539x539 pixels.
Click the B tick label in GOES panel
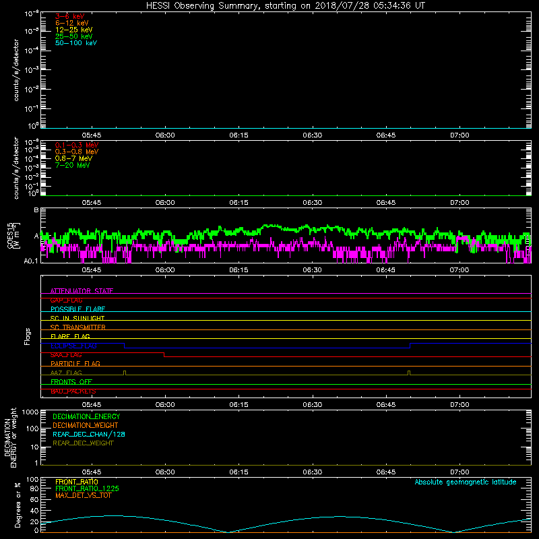[x=36, y=210]
